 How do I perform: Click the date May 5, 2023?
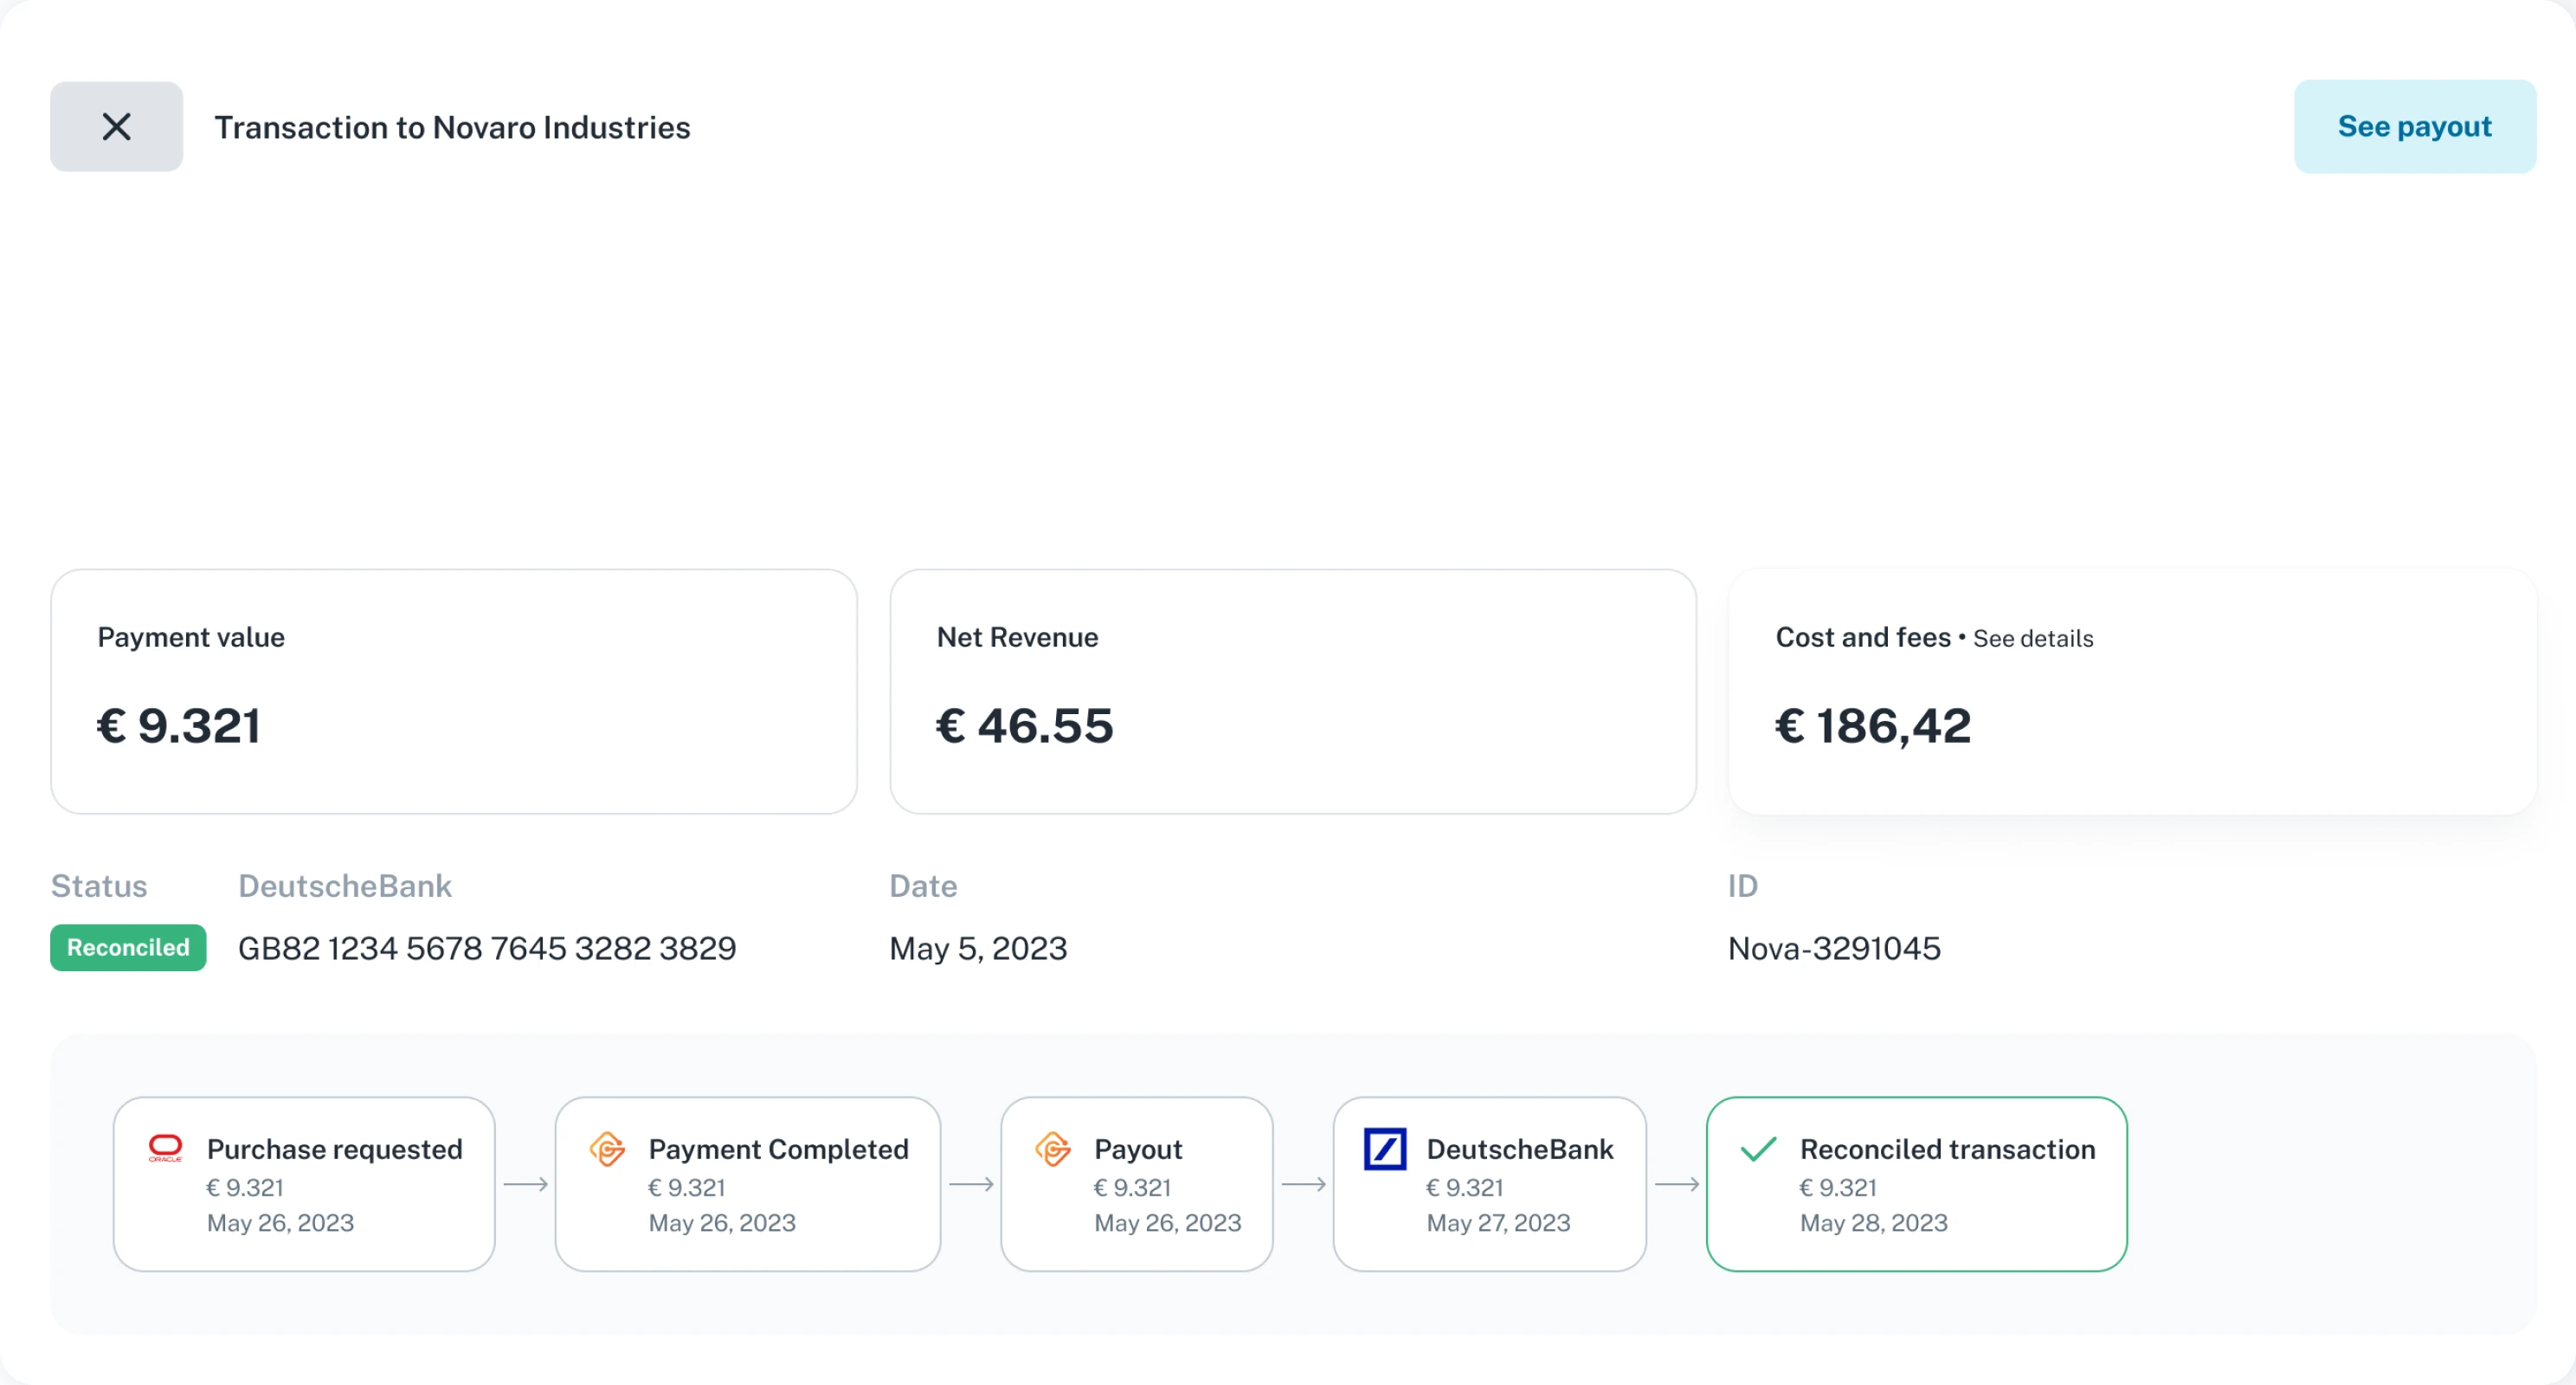click(x=978, y=949)
